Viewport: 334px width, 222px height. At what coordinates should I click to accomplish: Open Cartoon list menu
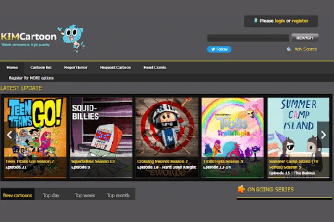41,68
